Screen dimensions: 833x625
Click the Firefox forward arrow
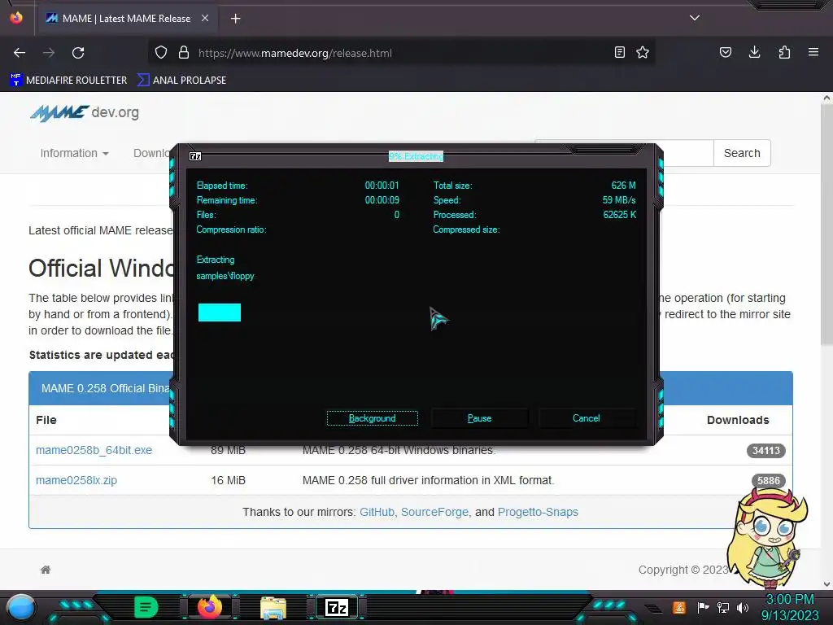coord(49,53)
